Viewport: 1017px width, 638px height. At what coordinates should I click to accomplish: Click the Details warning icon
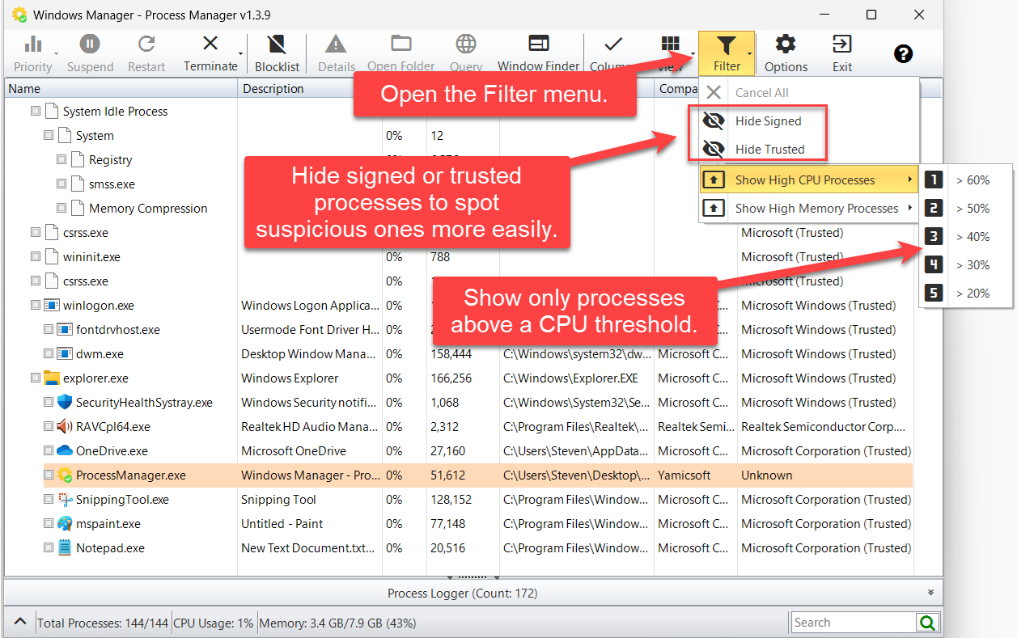point(336,44)
